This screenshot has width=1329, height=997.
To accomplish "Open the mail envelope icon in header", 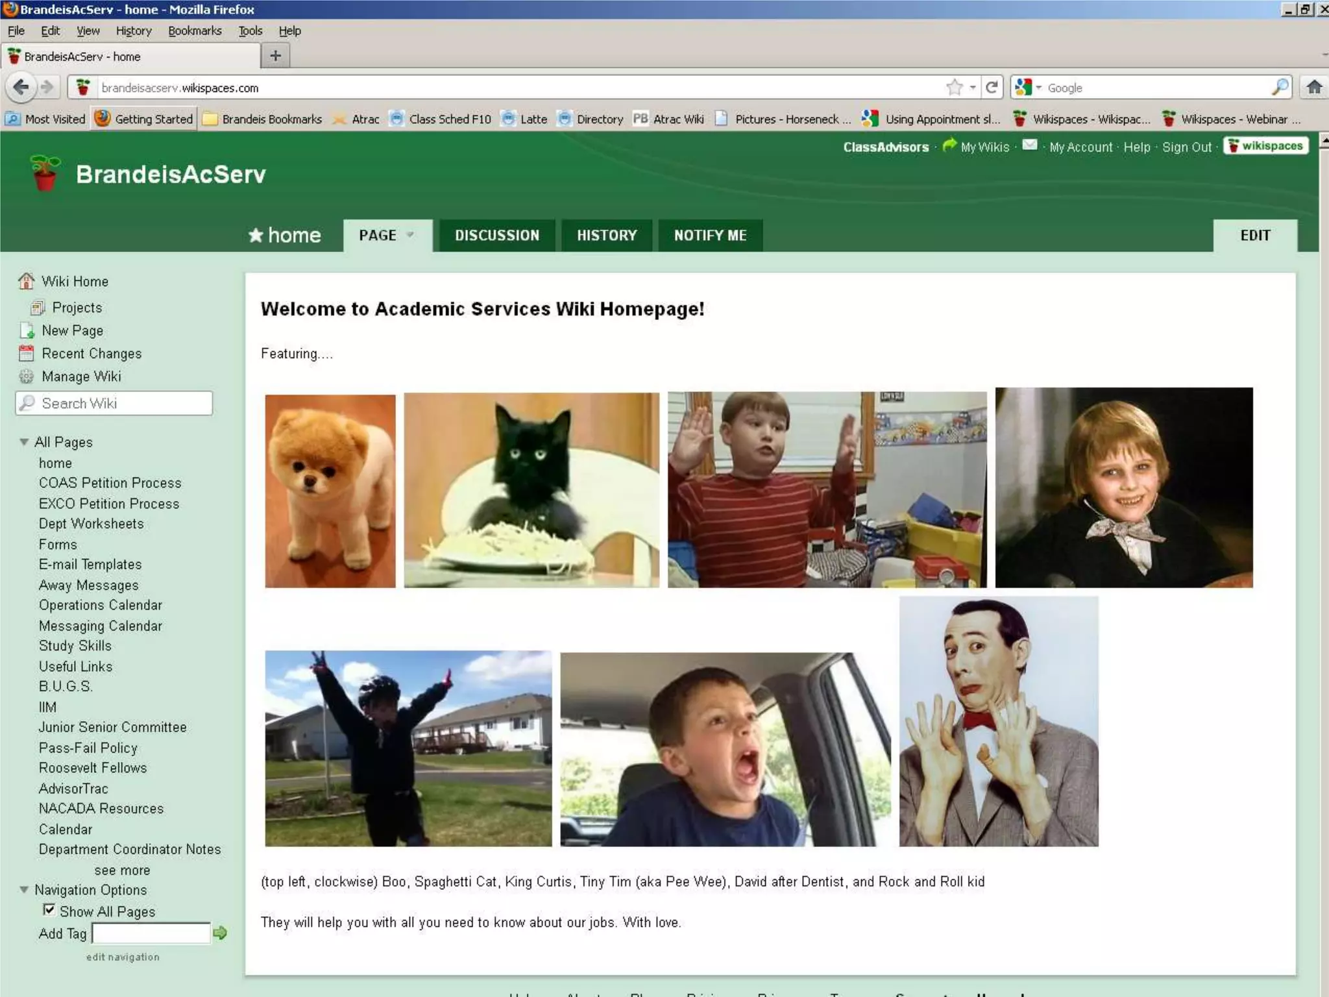I will 1029,145.
